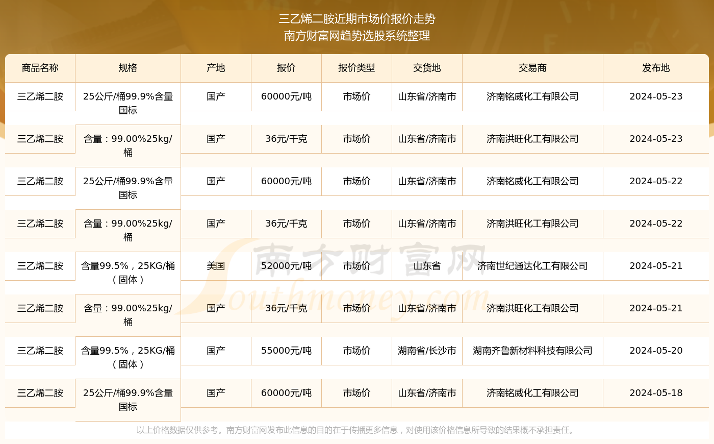Select the 产地 column header
This screenshot has height=444, width=714.
216,68
